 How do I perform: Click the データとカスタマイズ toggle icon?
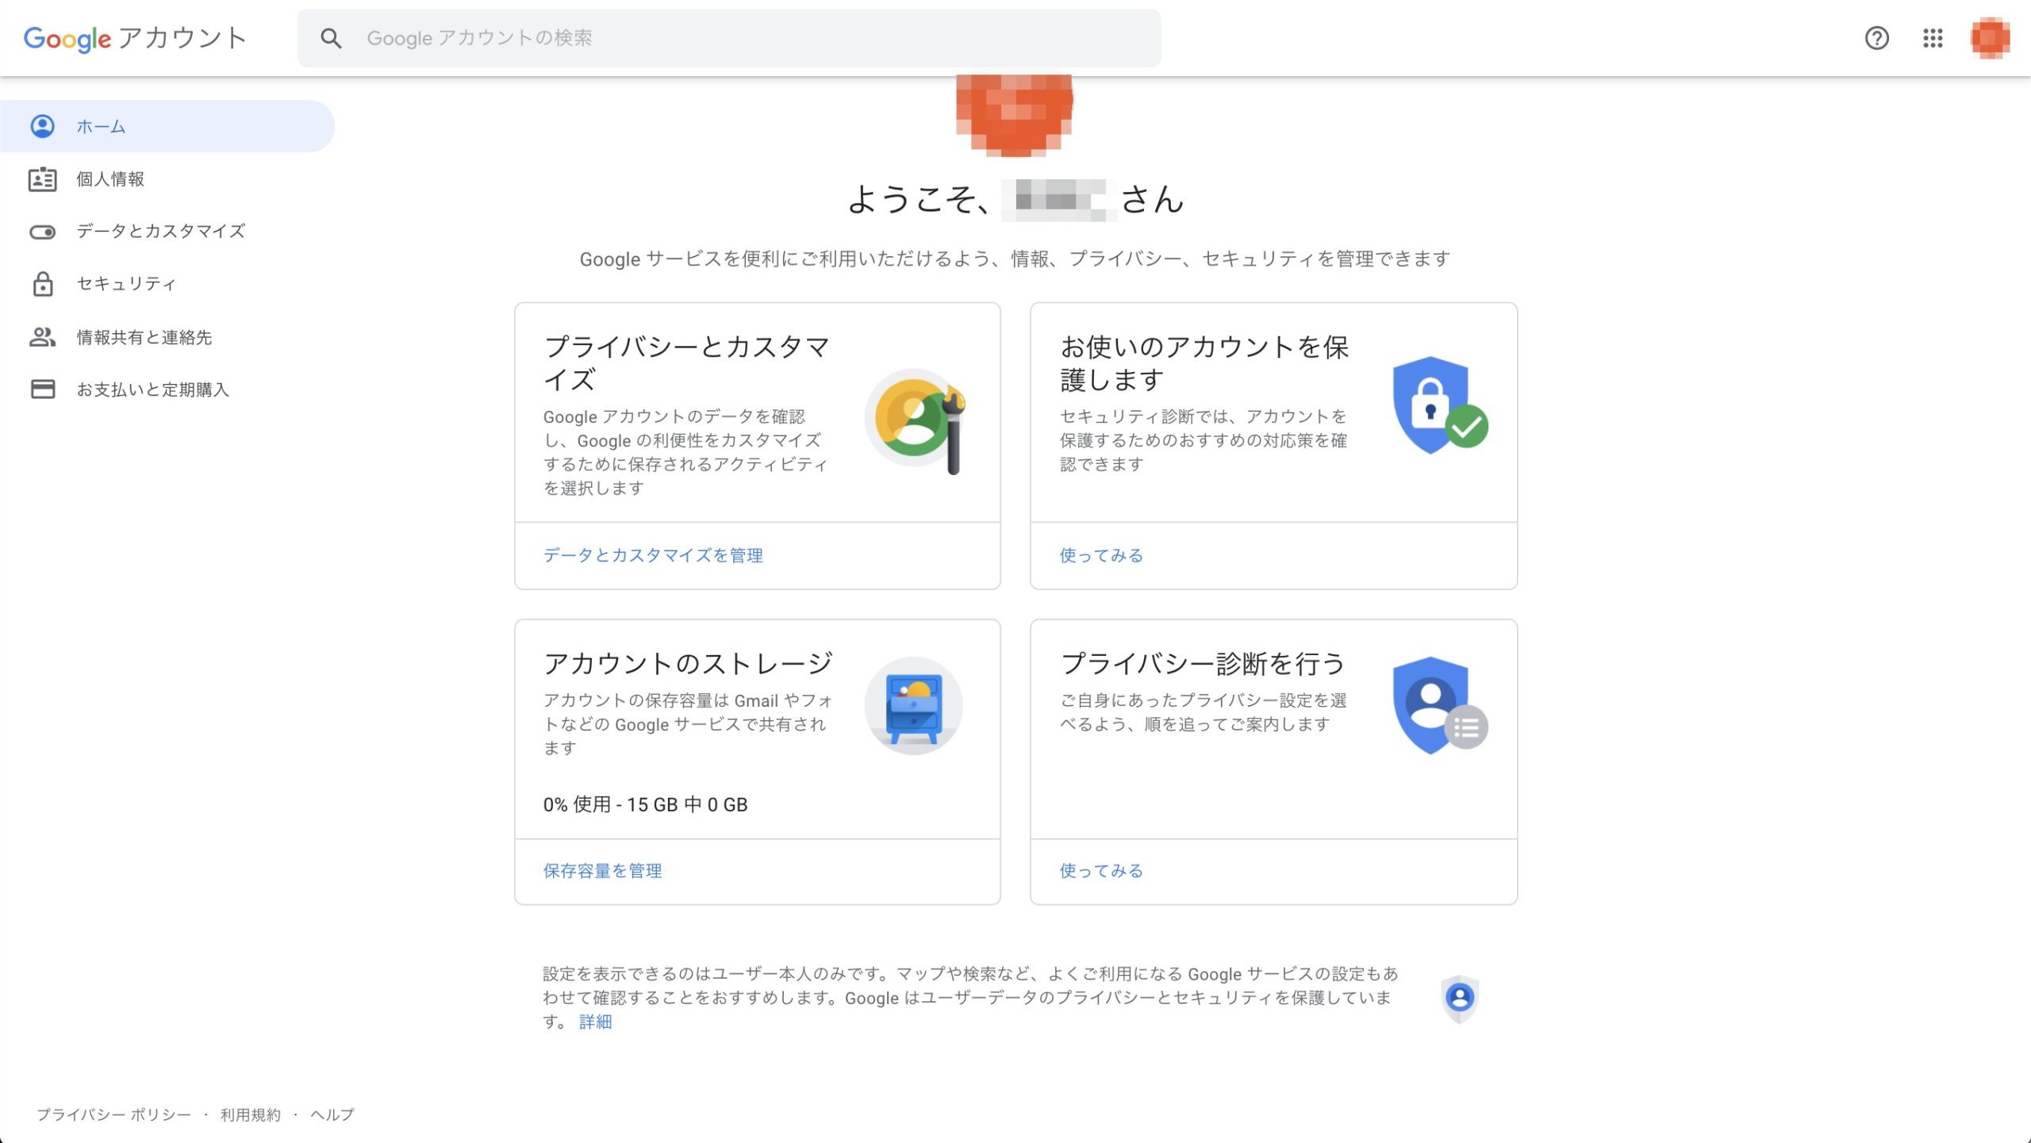42,232
